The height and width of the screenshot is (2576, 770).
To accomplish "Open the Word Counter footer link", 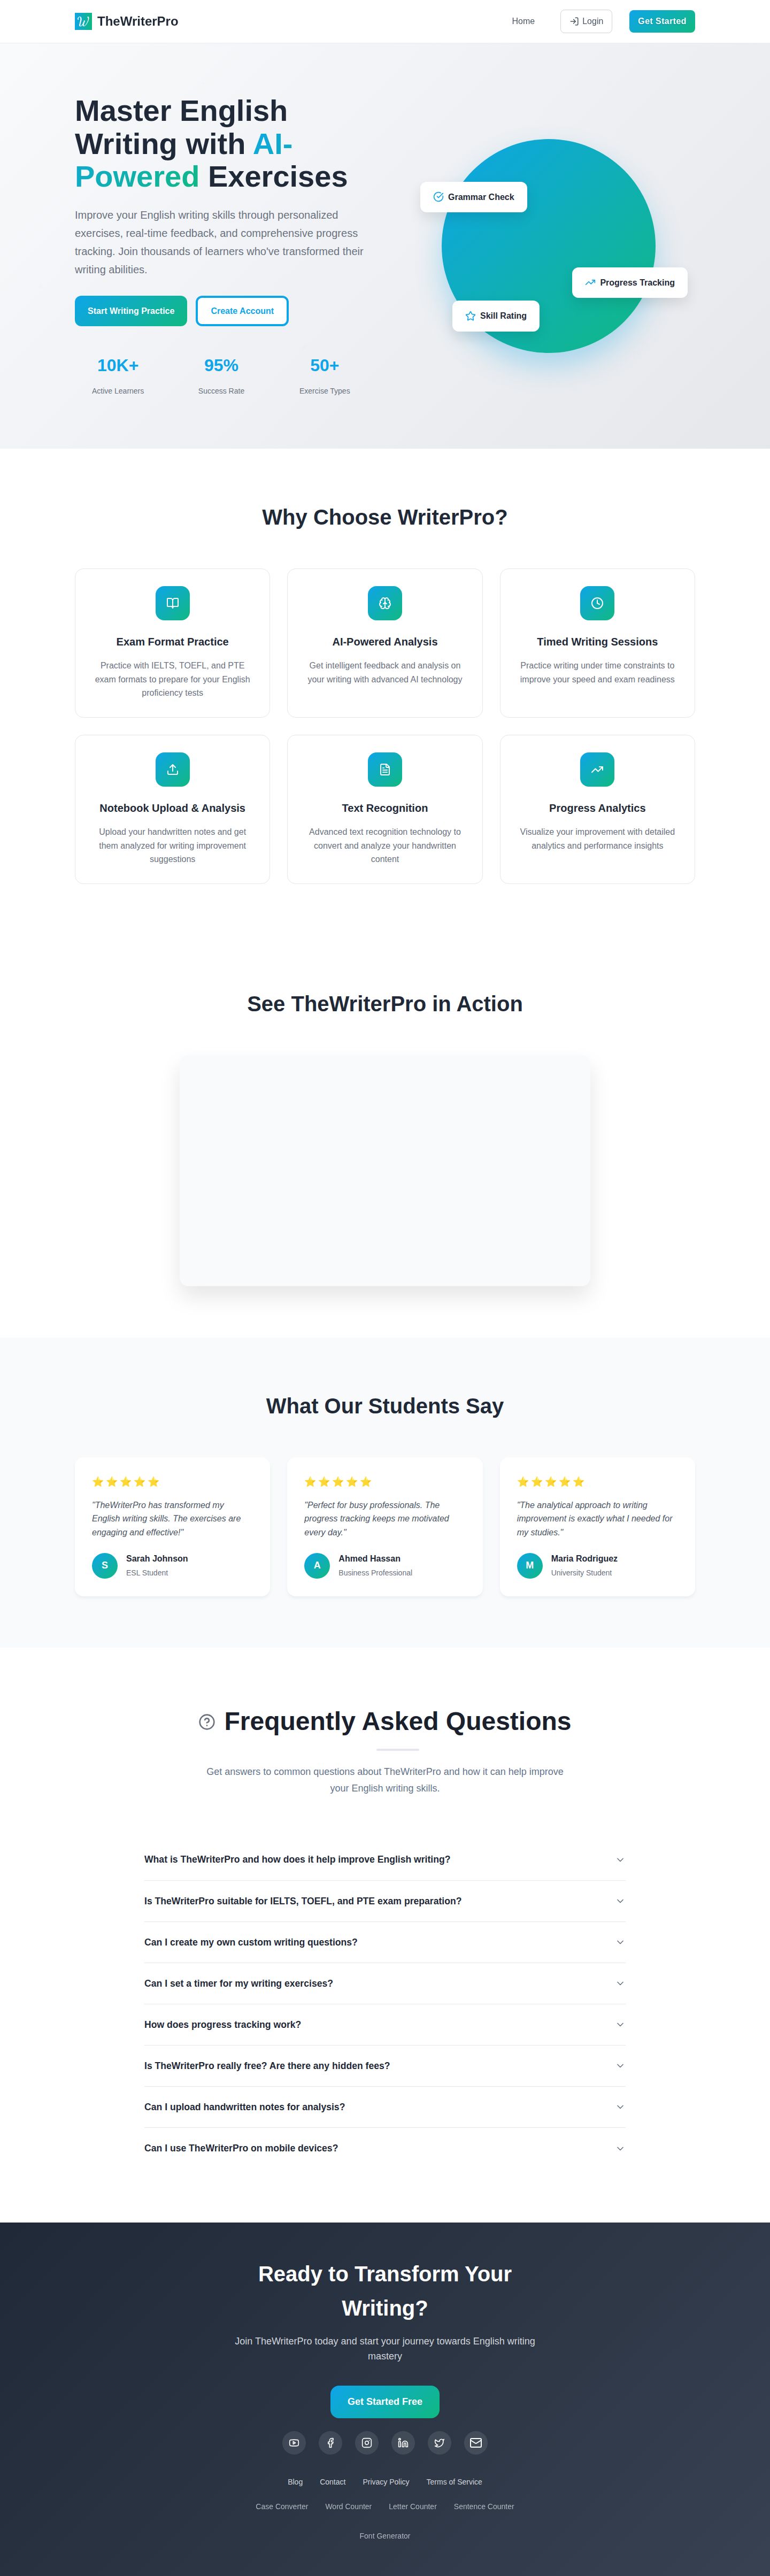I will click(348, 2507).
